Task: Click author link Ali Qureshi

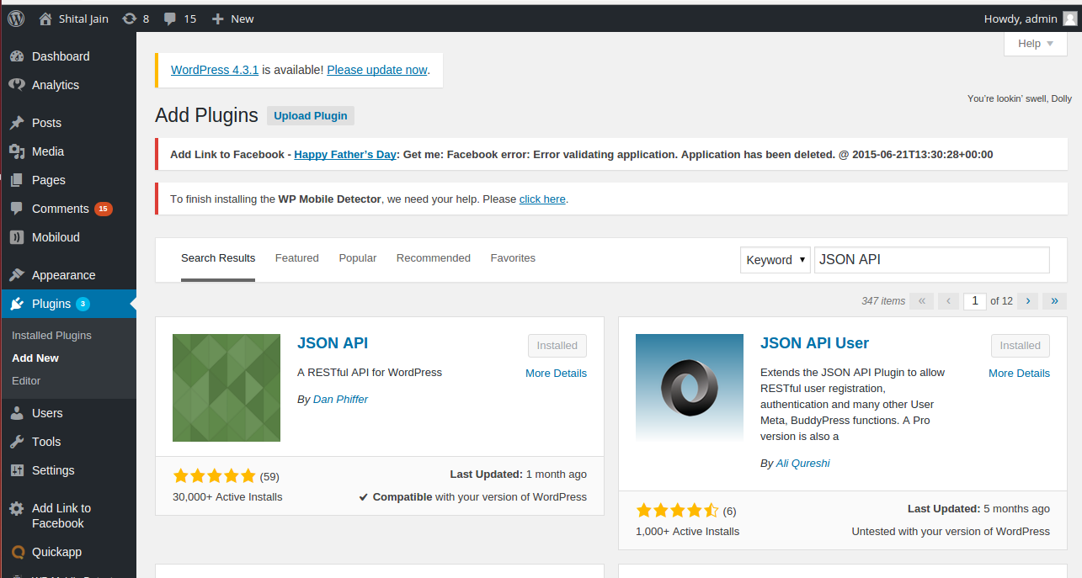Action: pos(802,463)
